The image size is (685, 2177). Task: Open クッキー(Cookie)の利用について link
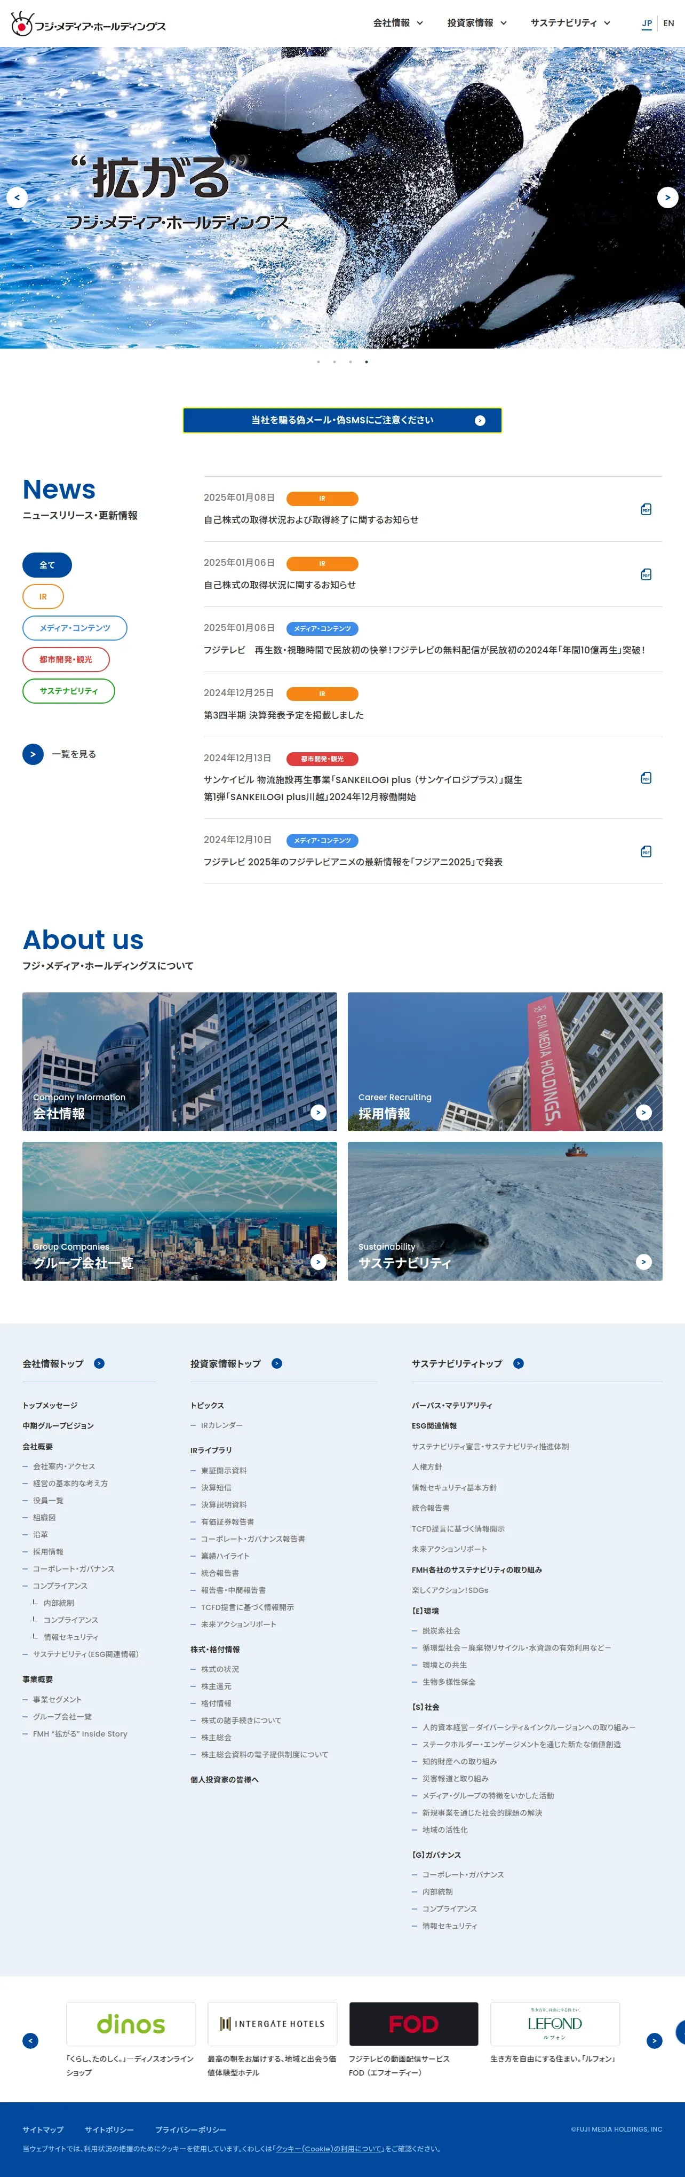click(329, 2149)
